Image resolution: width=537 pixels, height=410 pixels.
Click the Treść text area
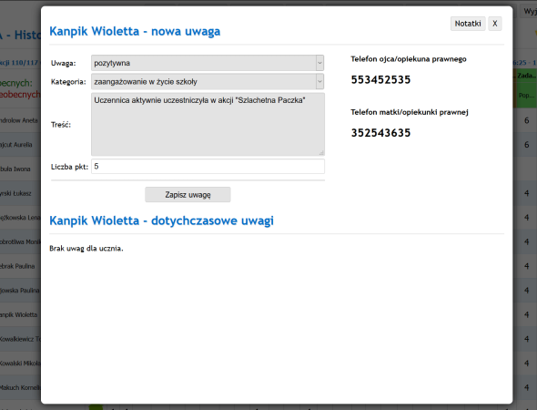pyautogui.click(x=208, y=124)
